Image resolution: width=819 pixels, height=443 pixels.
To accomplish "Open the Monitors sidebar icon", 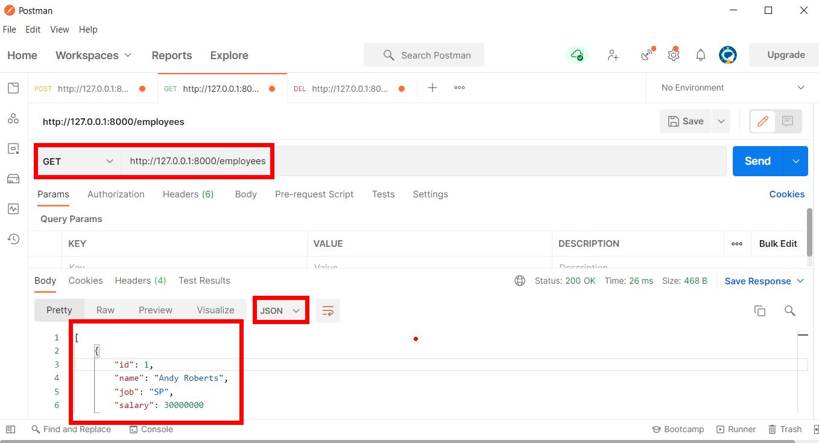I will [x=13, y=209].
